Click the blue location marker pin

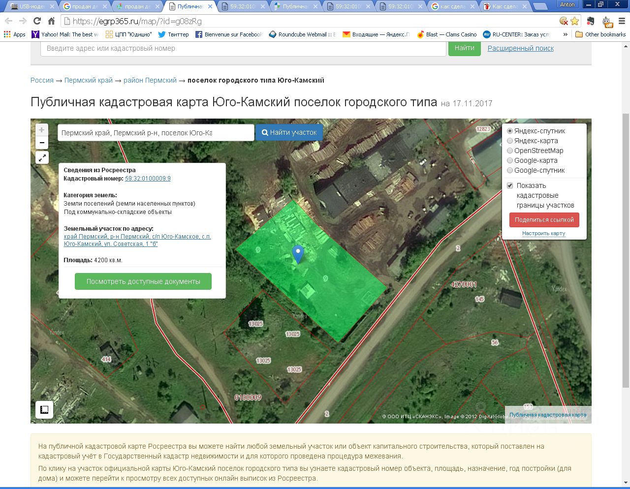tap(297, 253)
